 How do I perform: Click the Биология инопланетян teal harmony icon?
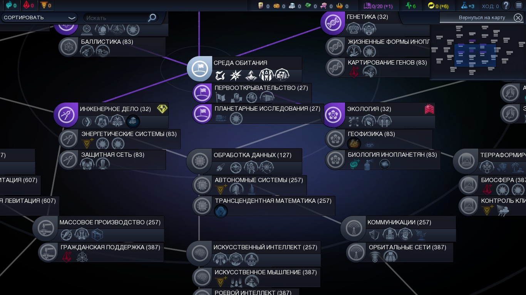tap(354, 165)
